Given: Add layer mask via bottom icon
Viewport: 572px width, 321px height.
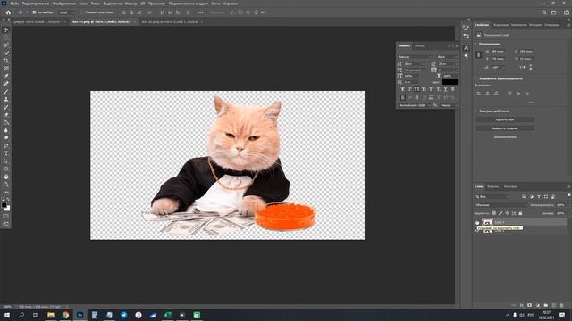Looking at the screenshot, I should point(529,305).
